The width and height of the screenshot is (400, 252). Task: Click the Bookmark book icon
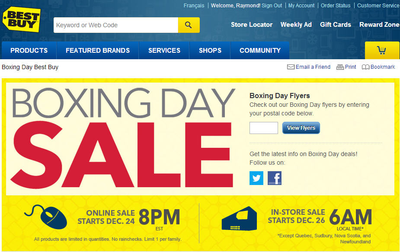click(365, 67)
